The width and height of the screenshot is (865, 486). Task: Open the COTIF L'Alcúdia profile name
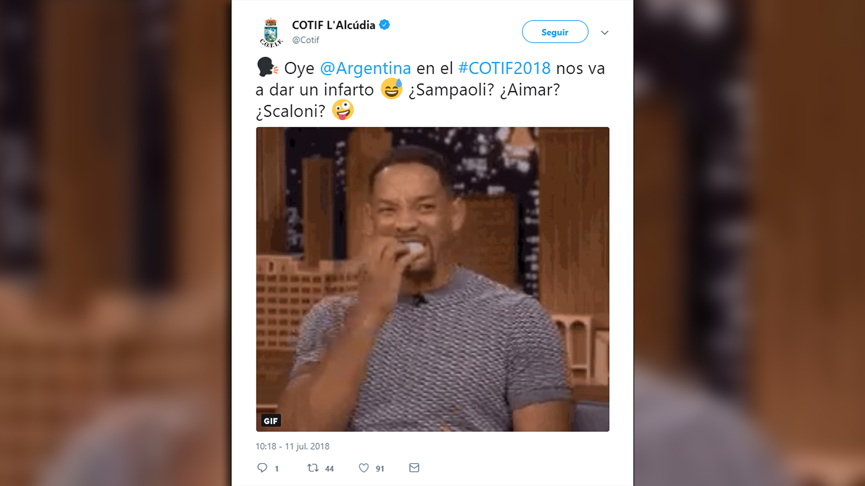click(x=333, y=25)
